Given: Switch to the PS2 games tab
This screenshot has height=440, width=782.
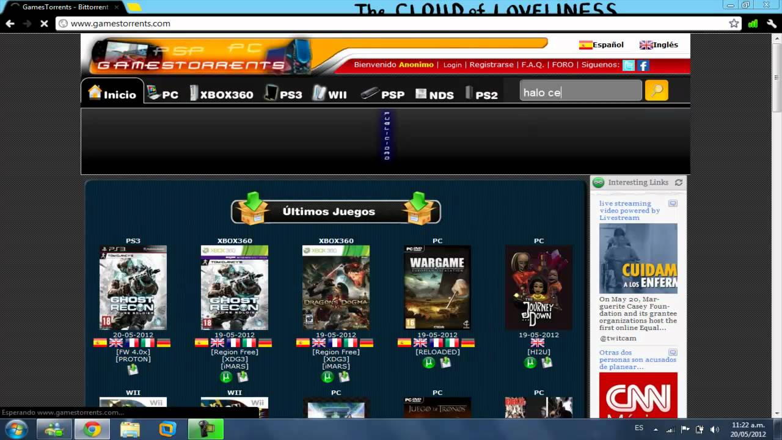Looking at the screenshot, I should point(481,94).
